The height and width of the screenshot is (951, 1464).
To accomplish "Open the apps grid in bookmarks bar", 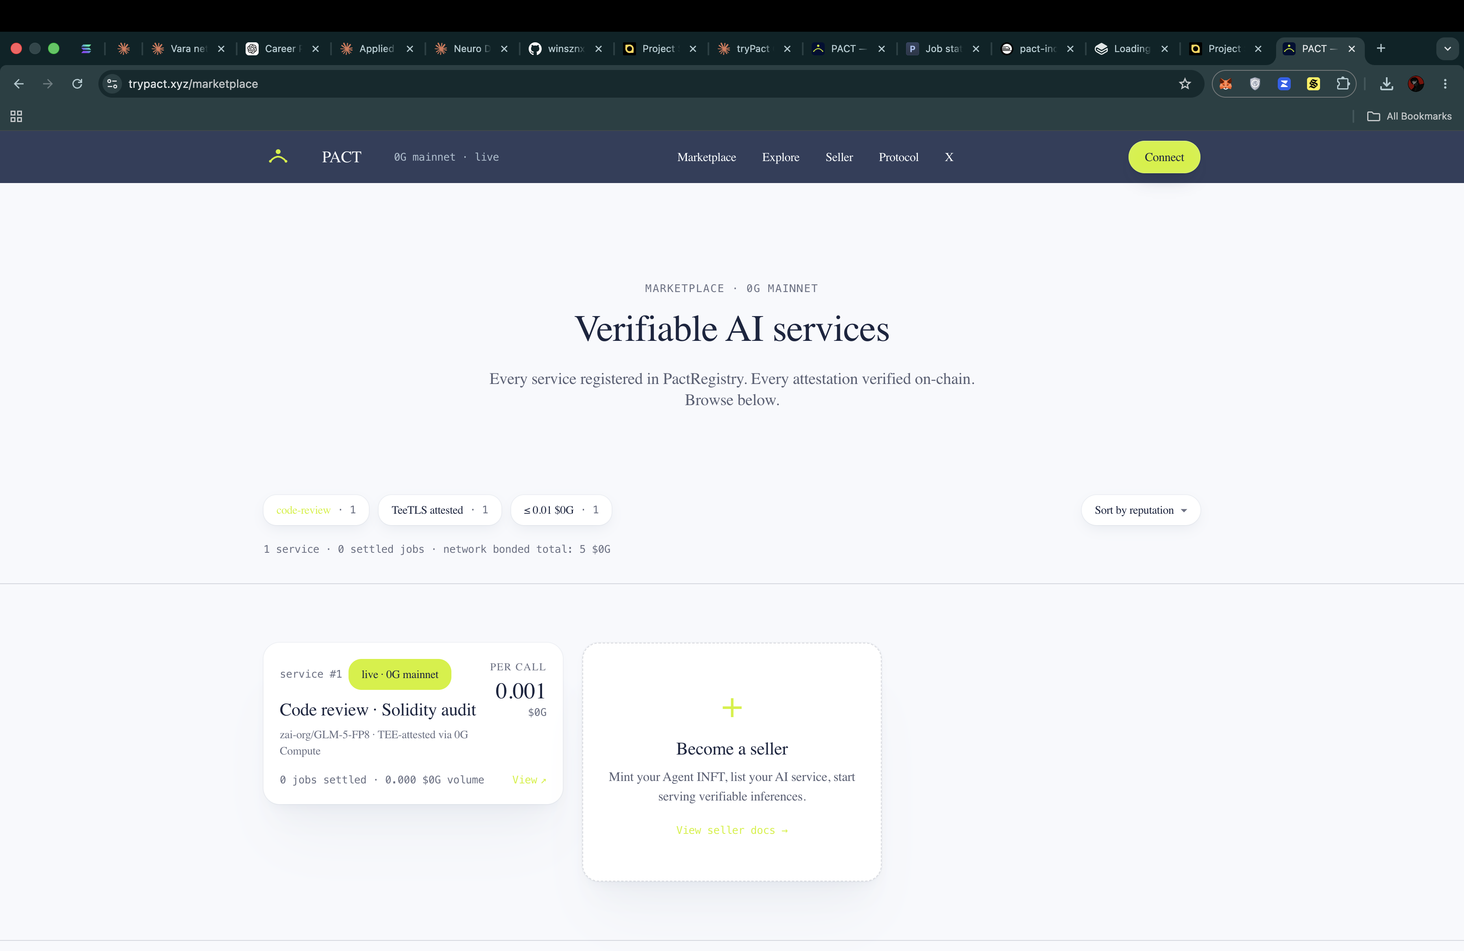I will click(17, 116).
